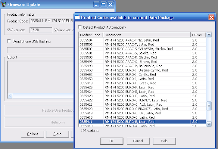
Task: Select product code 0535423 row
Action: (142, 96)
